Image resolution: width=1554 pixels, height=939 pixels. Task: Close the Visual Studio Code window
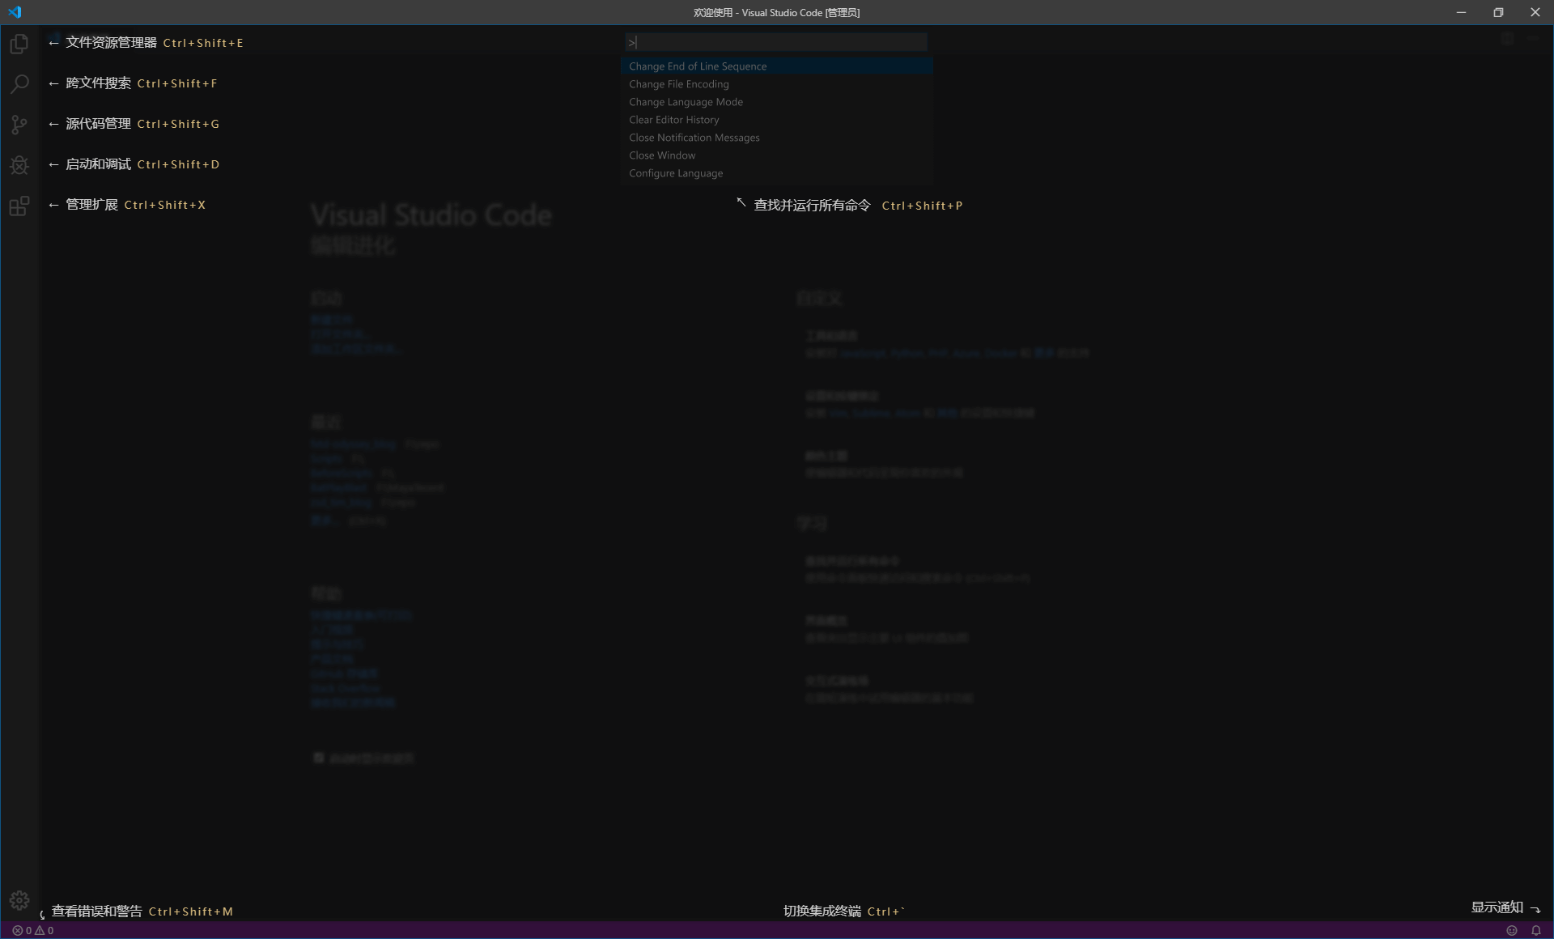1535,12
